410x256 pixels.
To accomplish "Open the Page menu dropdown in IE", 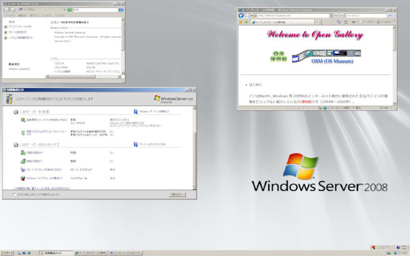I will point(367,22).
